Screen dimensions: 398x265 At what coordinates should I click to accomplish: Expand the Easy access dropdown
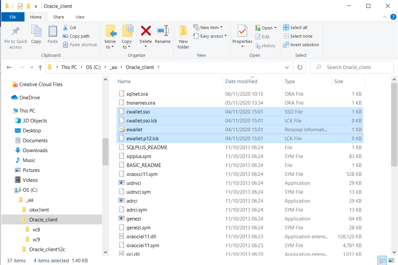coord(226,36)
